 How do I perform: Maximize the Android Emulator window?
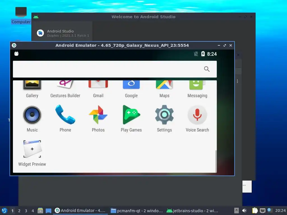[225, 45]
